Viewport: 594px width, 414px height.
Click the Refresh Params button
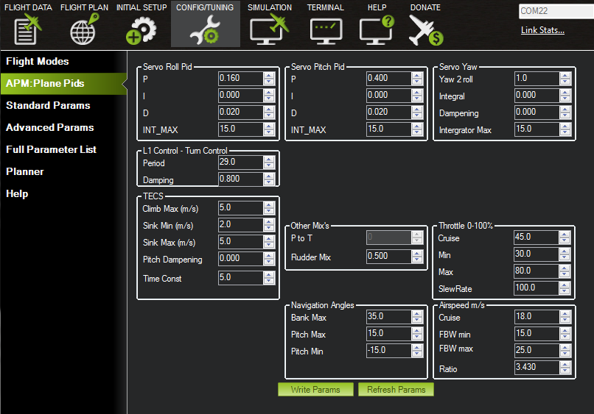coord(396,390)
